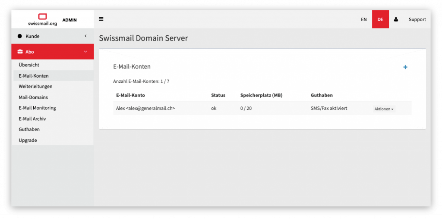Viewport: 442px width, 219px height.
Task: Expand the Kunde menu chevron
Action: point(85,36)
